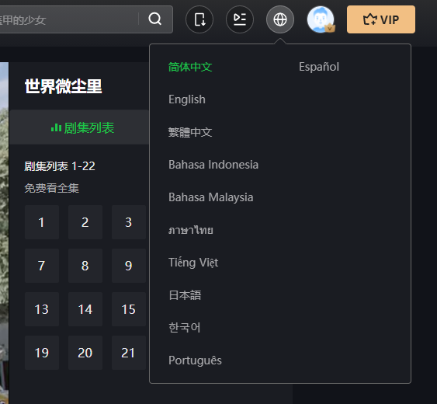Play episode 1
Viewport: 437px width, 404px height.
[x=42, y=222]
